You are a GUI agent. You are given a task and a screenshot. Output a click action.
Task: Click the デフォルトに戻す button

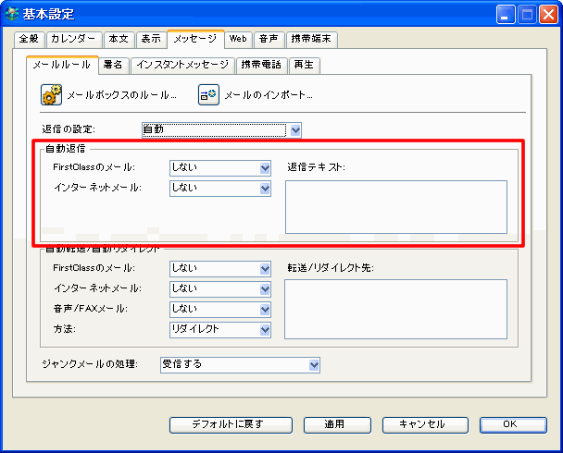(227, 424)
